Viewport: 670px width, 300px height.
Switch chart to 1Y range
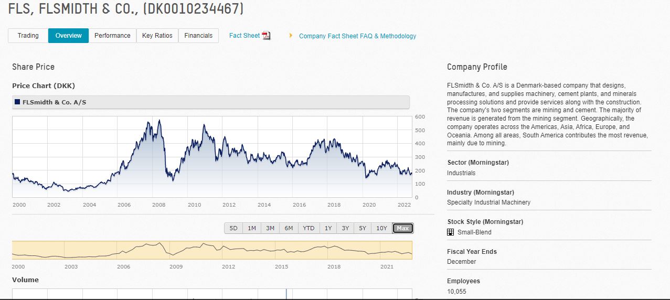pos(328,228)
